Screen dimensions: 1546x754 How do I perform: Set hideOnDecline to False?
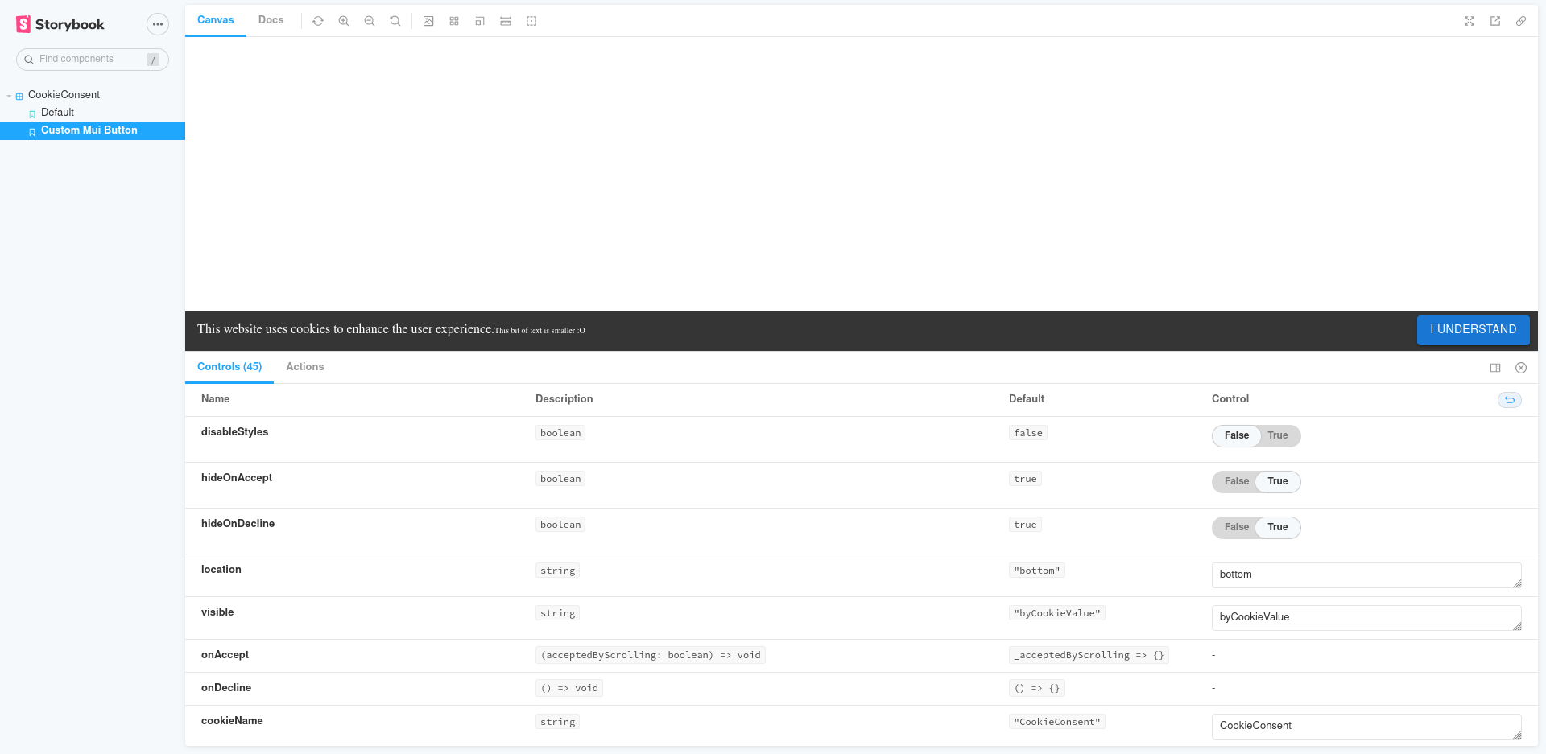point(1235,527)
